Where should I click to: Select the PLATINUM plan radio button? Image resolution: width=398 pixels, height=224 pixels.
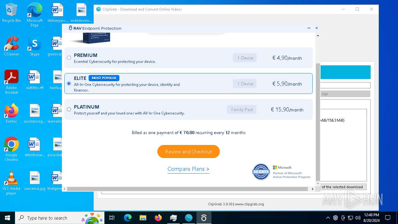[x=69, y=109]
